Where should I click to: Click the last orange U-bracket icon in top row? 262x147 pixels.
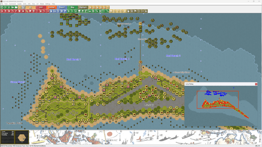(108, 7)
